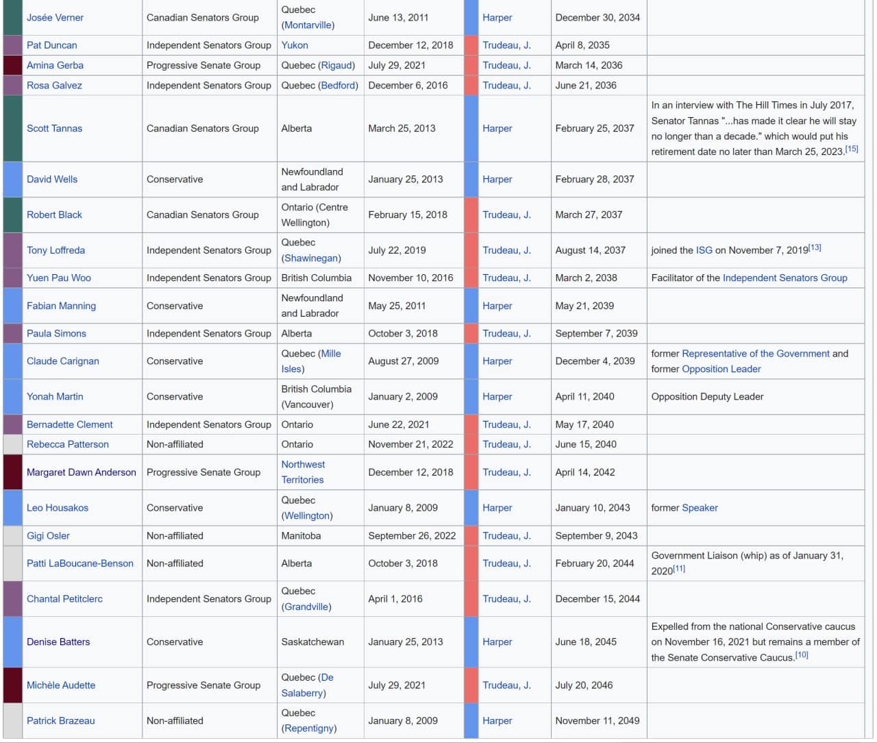The height and width of the screenshot is (743, 877).
Task: Click Harper link in David Wells row
Action: tap(497, 180)
